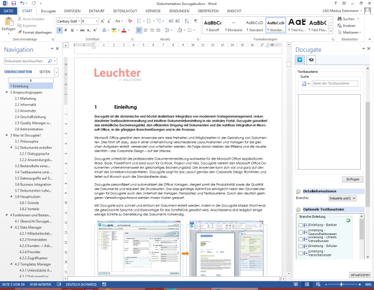
Task: Apply the Betreff style
Action: (x=213, y=26)
